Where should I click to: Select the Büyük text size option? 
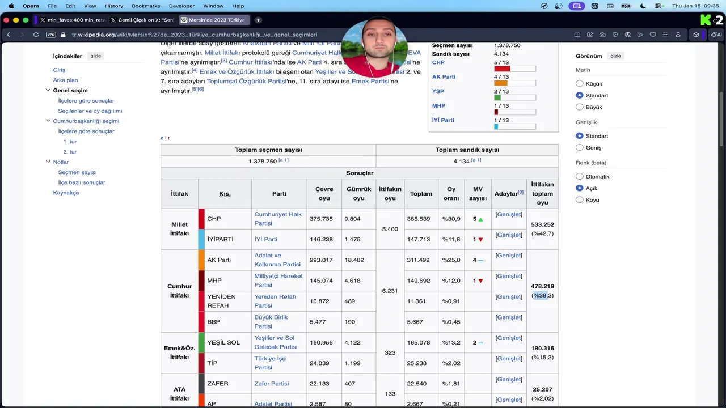[580, 107]
